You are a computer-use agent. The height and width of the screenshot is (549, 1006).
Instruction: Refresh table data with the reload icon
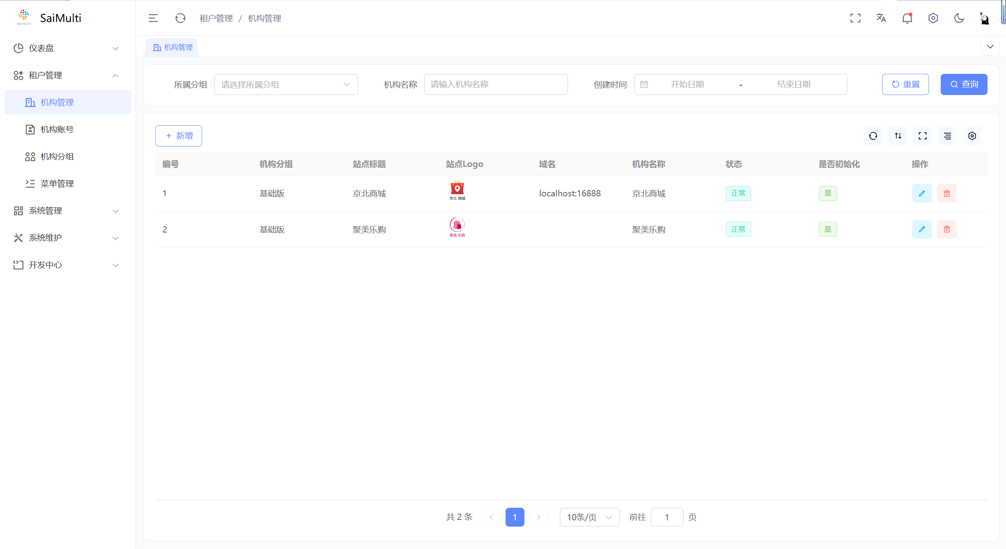[873, 136]
